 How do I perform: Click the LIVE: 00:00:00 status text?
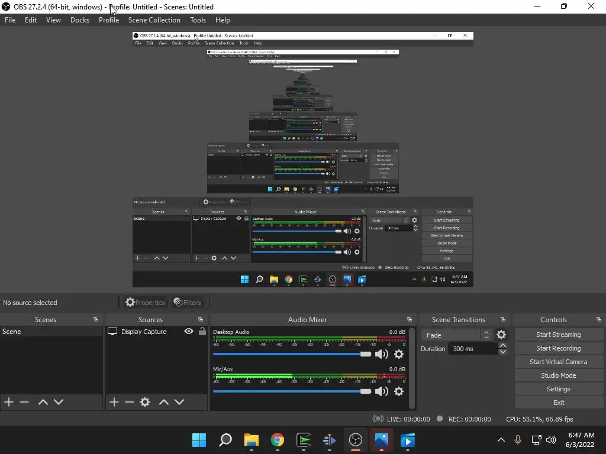(x=408, y=419)
